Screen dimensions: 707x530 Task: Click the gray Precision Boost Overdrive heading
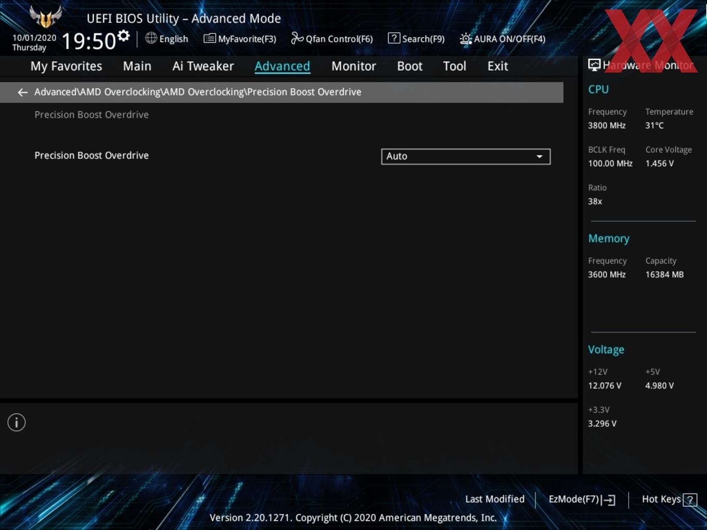click(91, 115)
